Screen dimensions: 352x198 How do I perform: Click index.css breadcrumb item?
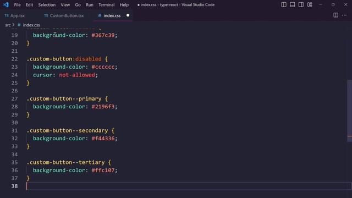click(x=31, y=25)
